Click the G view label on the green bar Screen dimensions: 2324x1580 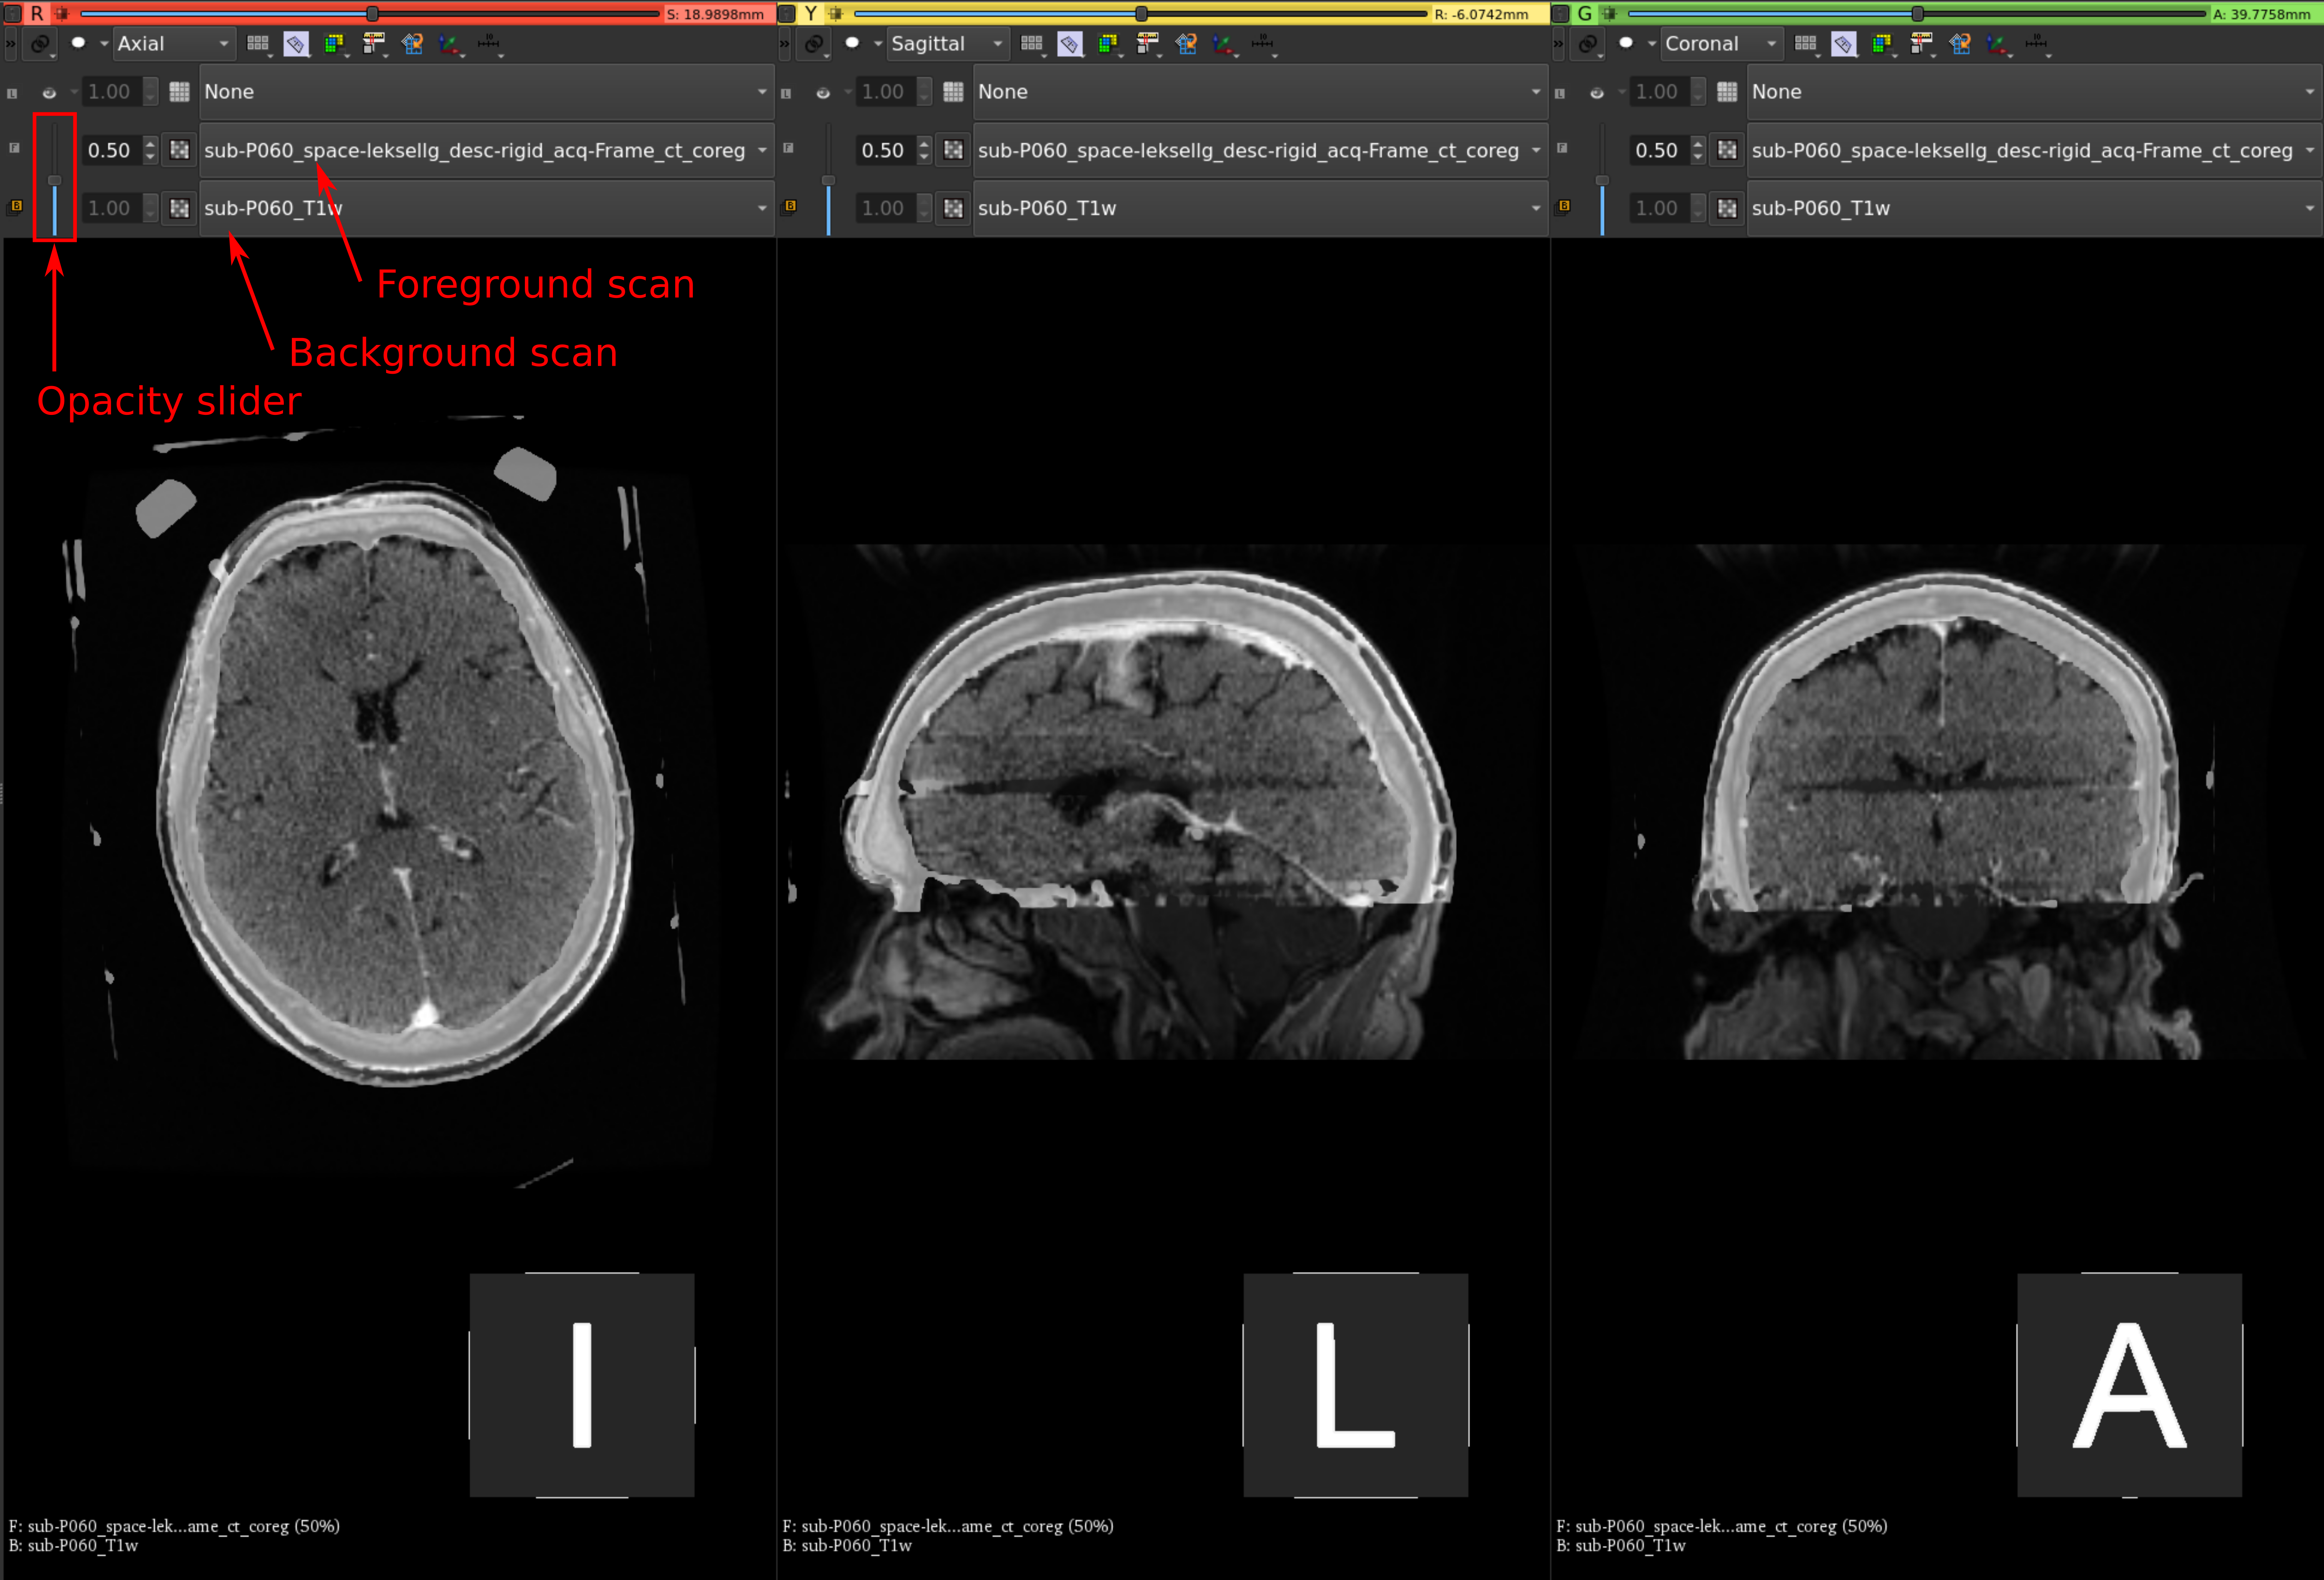(1585, 14)
